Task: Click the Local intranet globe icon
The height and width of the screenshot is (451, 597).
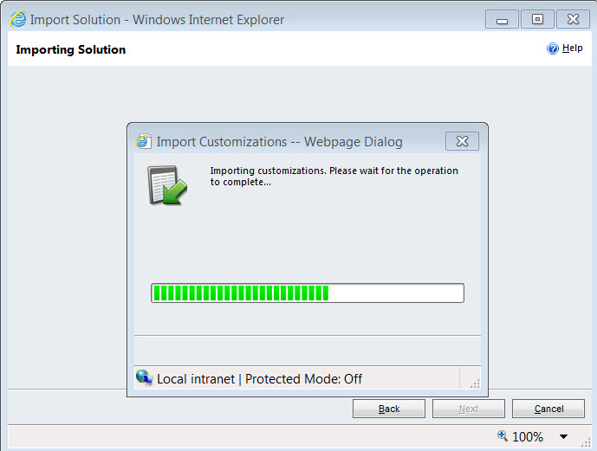Action: [x=144, y=378]
